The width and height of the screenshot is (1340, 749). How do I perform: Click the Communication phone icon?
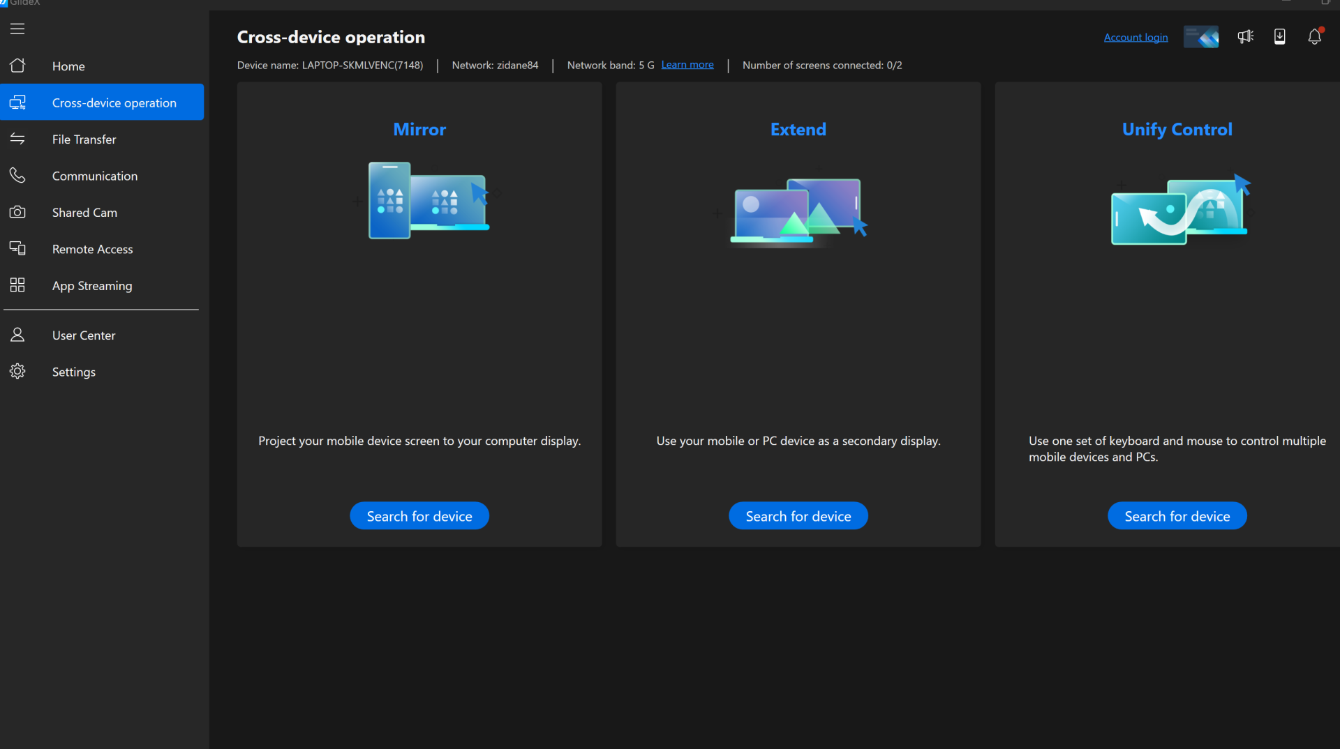coord(17,175)
